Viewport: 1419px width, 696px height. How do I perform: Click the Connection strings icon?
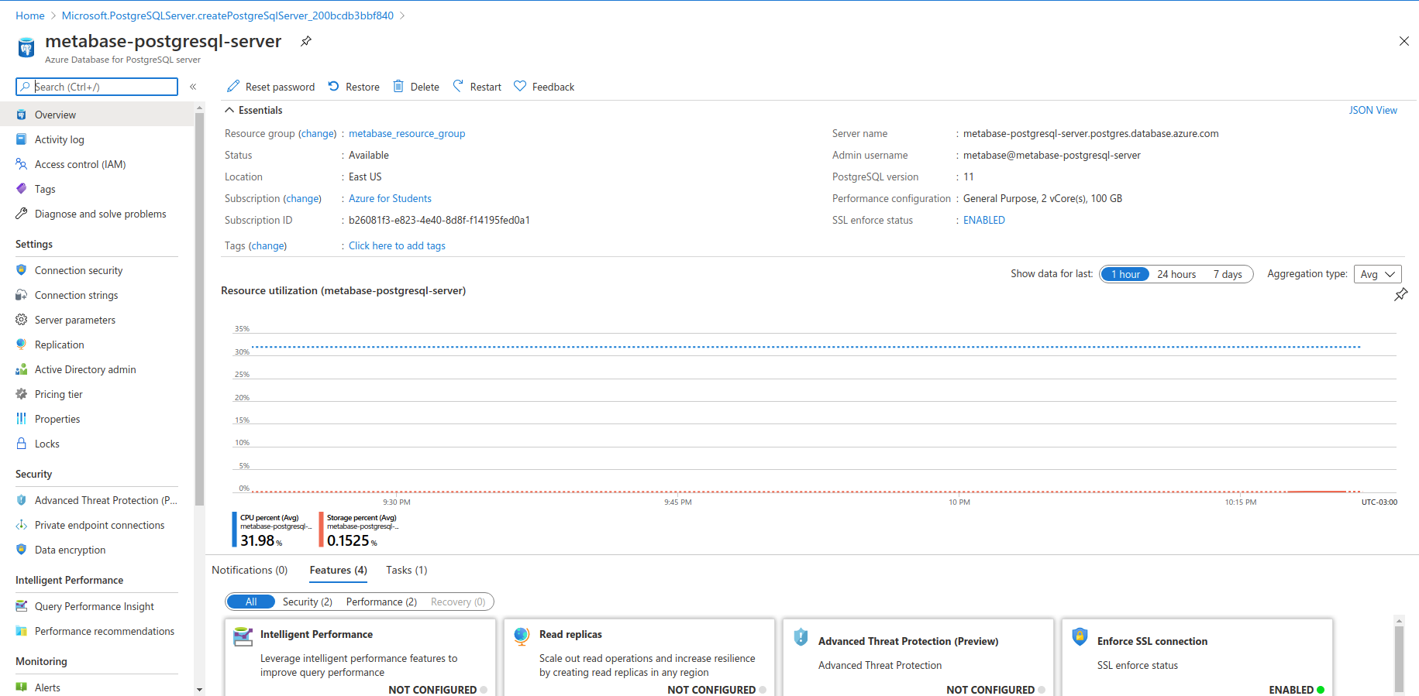(x=22, y=295)
